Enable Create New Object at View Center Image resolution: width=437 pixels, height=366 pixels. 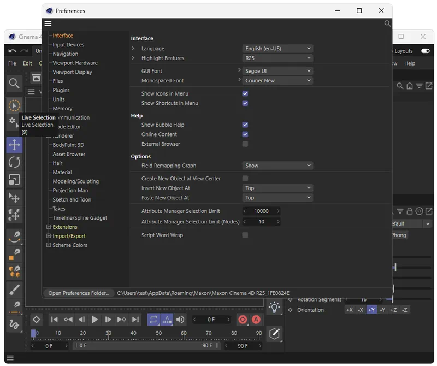[245, 179]
